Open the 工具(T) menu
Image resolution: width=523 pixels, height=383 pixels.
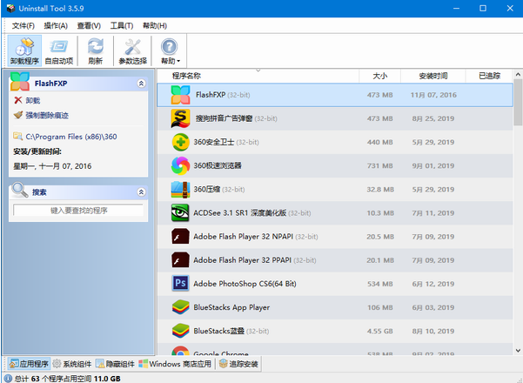pos(122,26)
